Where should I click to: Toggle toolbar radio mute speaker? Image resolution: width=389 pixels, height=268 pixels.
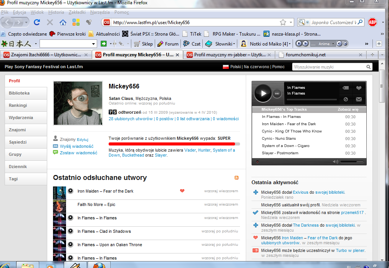(x=339, y=44)
